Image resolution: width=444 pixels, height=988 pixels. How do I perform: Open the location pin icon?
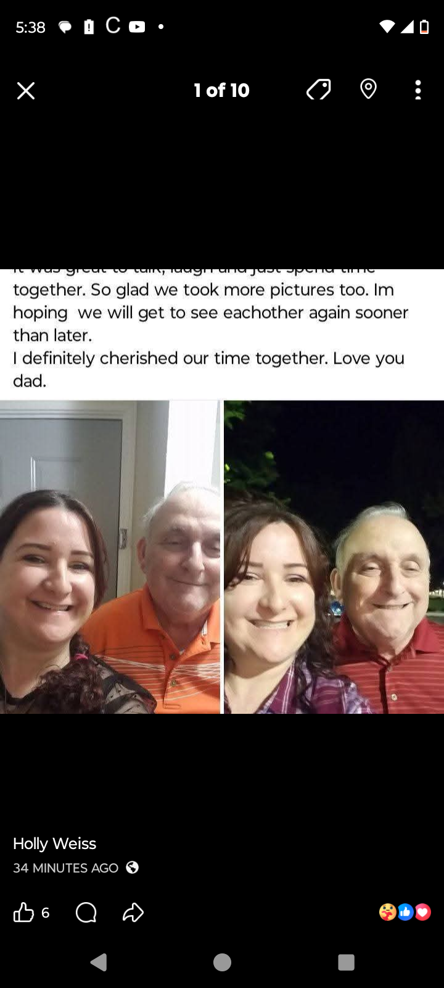pyautogui.click(x=368, y=90)
